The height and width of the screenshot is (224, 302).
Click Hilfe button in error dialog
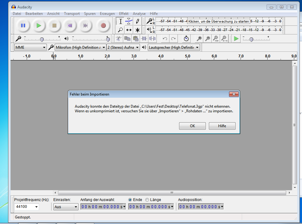(222, 126)
